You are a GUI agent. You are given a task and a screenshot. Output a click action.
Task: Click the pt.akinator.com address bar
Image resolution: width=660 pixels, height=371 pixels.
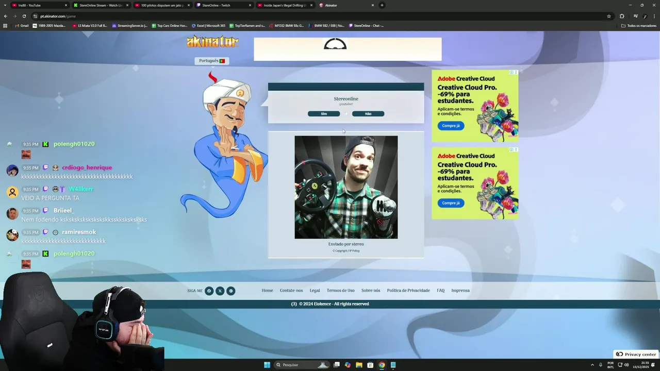(320, 16)
